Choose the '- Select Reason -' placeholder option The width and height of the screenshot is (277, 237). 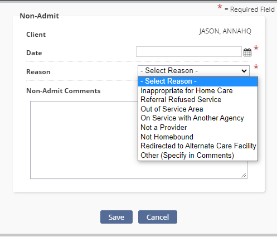click(198, 81)
